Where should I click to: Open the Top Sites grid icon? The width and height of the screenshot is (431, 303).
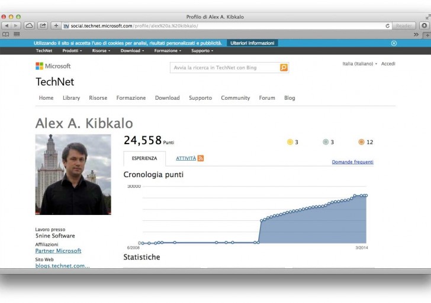pos(17,34)
